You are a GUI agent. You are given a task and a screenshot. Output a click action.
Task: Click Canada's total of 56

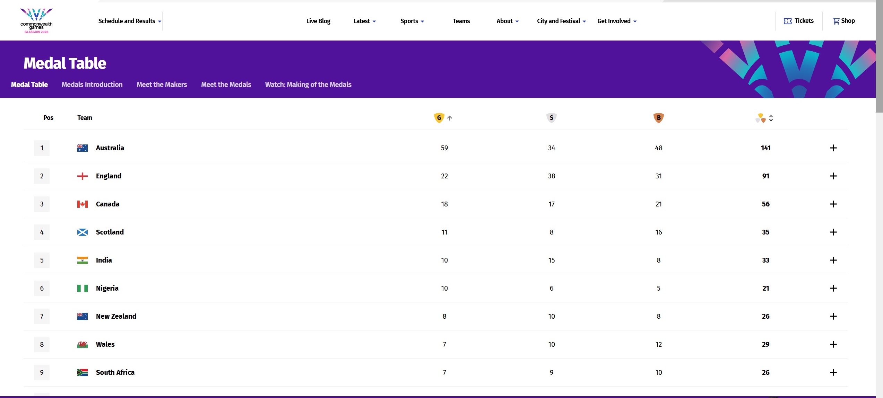pyautogui.click(x=765, y=204)
